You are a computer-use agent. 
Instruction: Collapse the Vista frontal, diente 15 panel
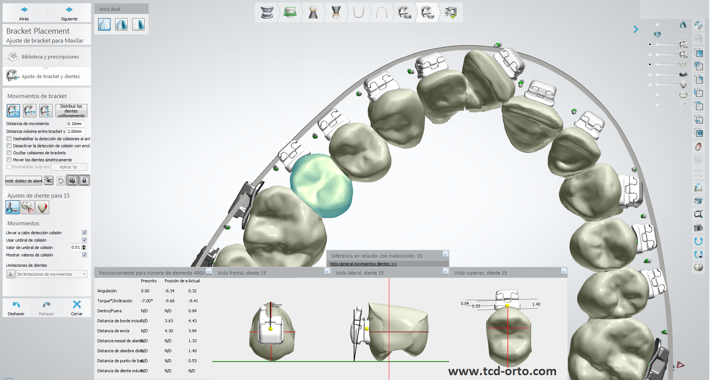tap(327, 271)
